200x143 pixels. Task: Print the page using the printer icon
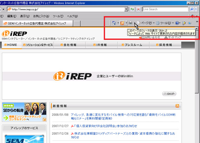click(x=130, y=23)
